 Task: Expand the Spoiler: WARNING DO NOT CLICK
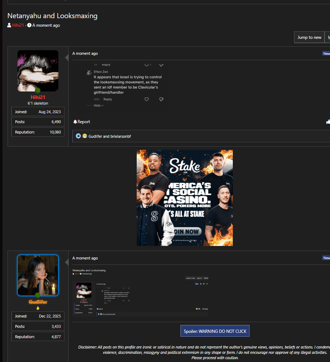click(x=215, y=331)
